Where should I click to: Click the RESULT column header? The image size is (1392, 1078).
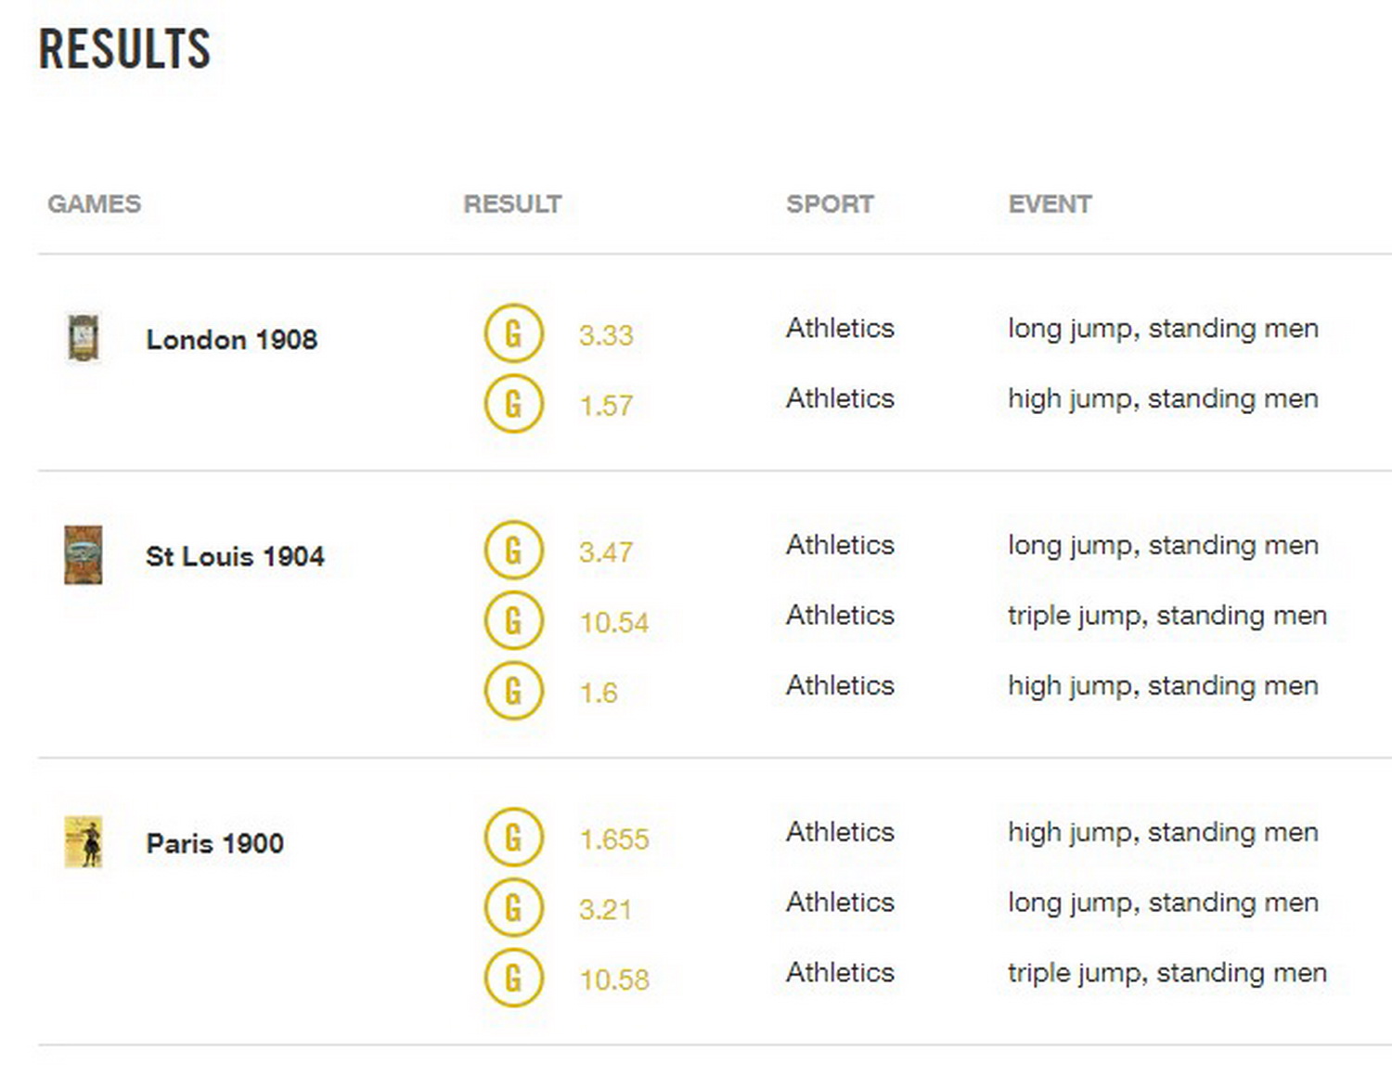pyautogui.click(x=512, y=204)
